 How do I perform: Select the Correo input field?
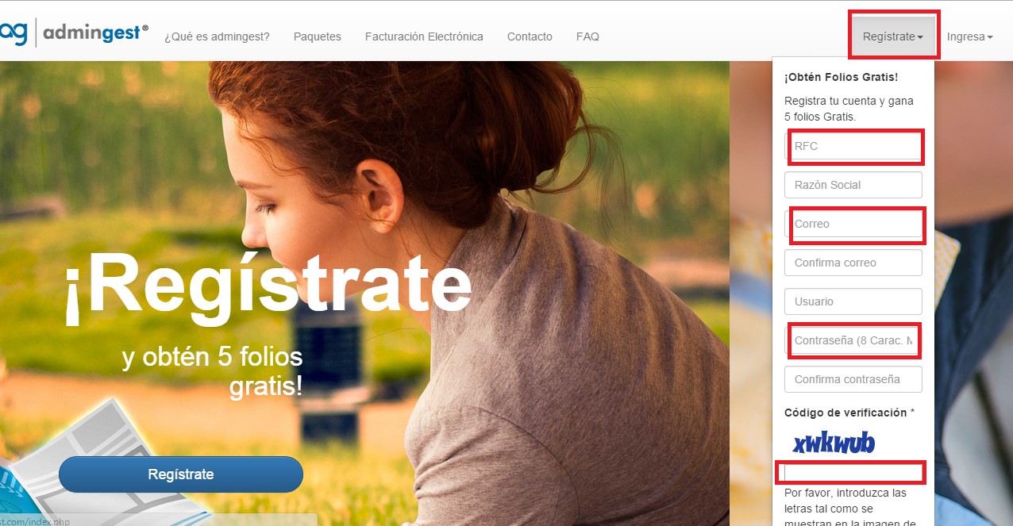[x=853, y=224]
